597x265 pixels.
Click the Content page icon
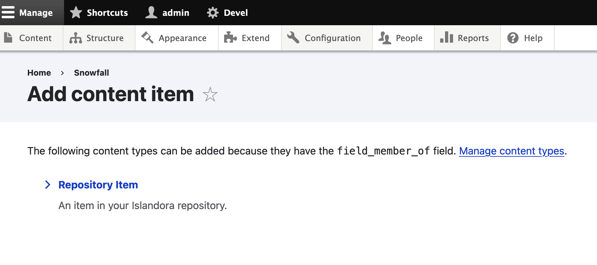[x=8, y=38]
